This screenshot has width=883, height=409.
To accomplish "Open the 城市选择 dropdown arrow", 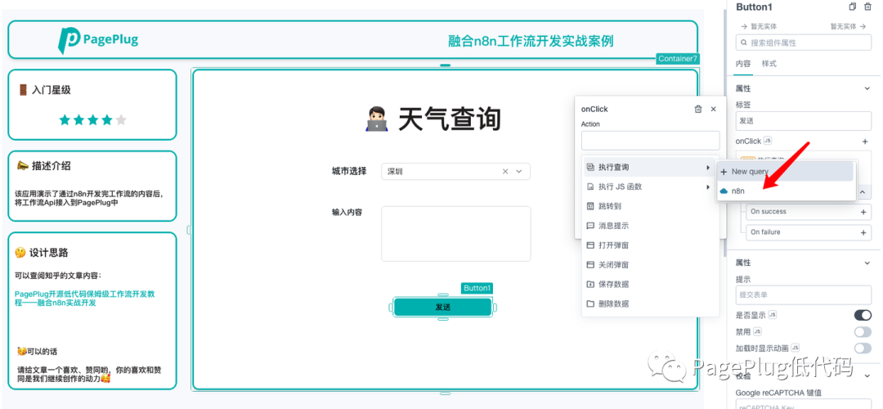I will click(x=519, y=171).
